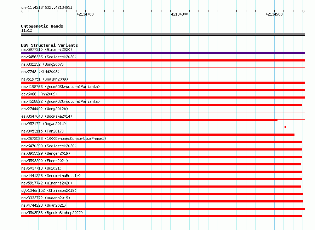Click the right arrow of the coordinate ruler
The height and width of the screenshot is (230, 315).
(304, 11)
